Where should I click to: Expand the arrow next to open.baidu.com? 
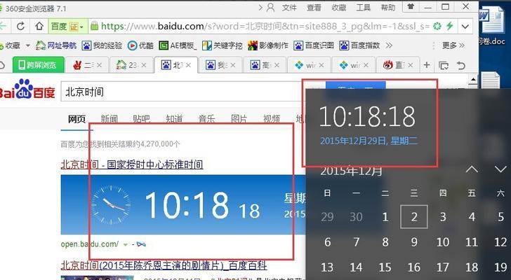point(126,244)
